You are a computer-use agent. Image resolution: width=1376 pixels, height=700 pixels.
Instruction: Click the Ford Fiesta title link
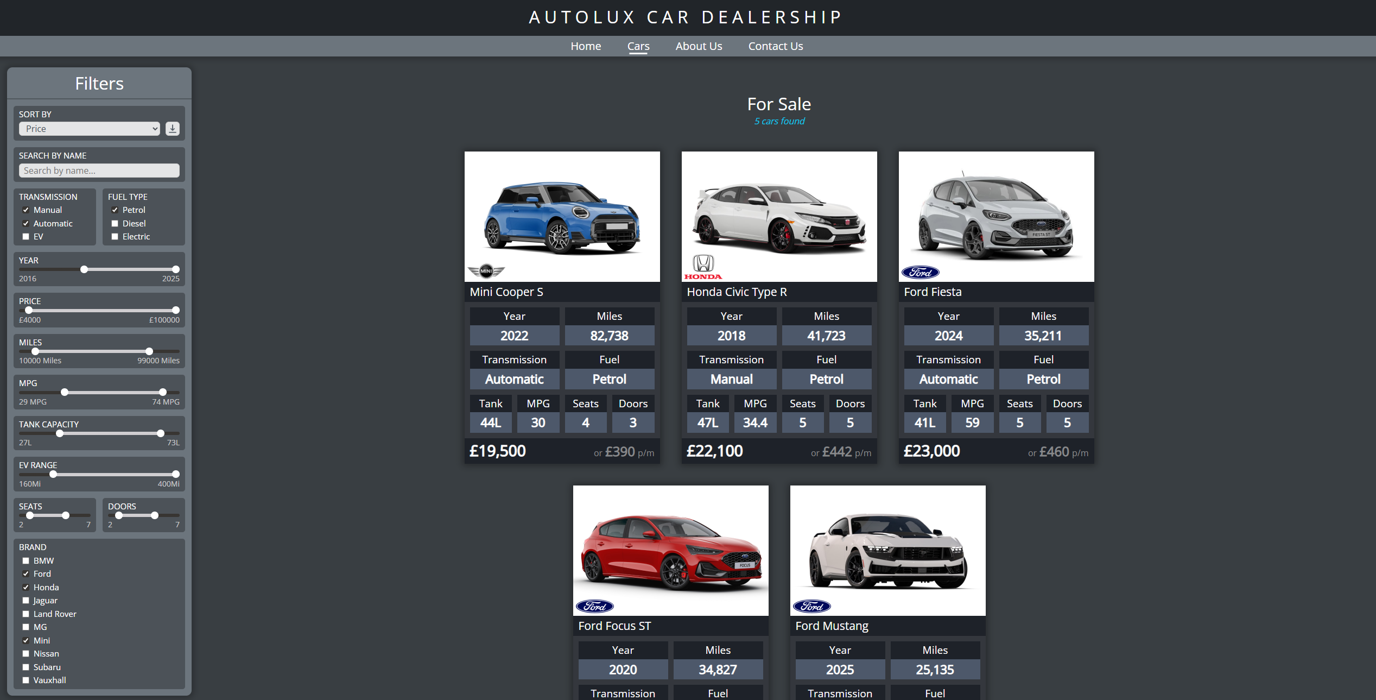(x=933, y=292)
